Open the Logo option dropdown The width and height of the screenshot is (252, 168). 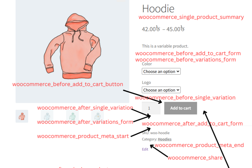click(x=161, y=90)
